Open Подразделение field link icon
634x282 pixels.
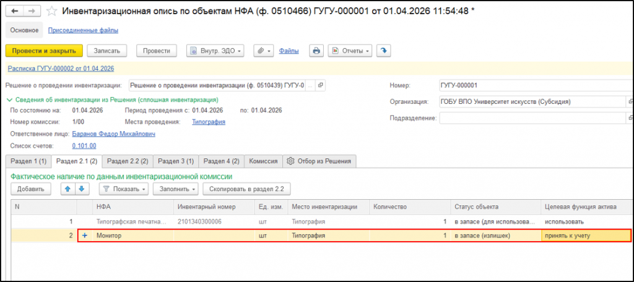(630, 118)
